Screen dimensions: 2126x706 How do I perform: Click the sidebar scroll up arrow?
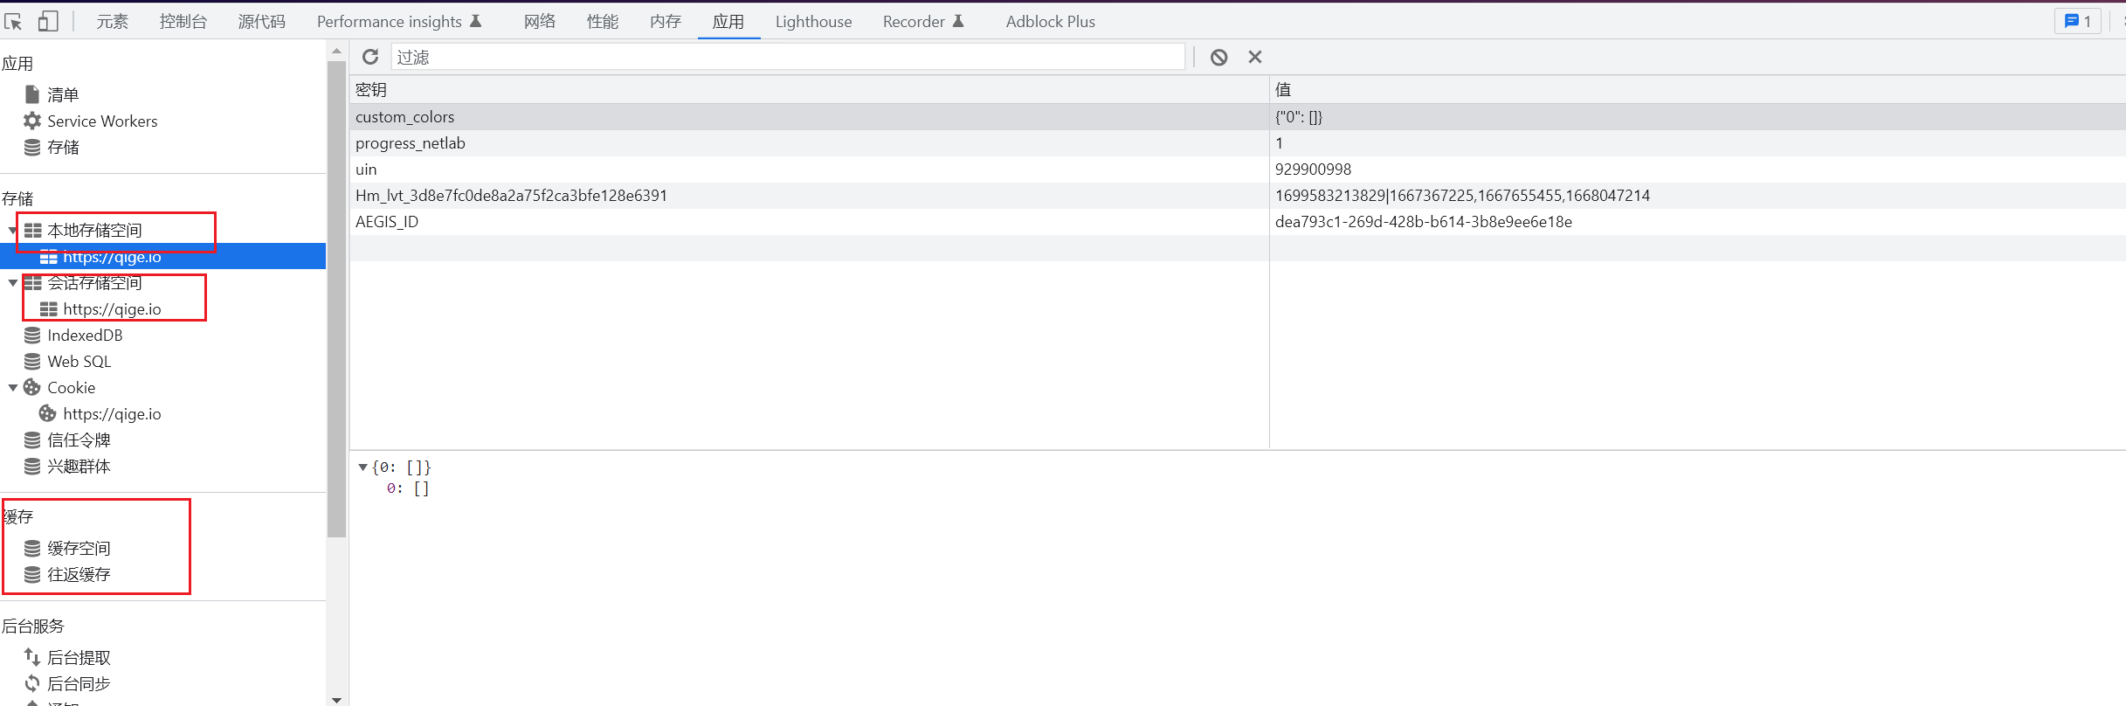[x=337, y=52]
